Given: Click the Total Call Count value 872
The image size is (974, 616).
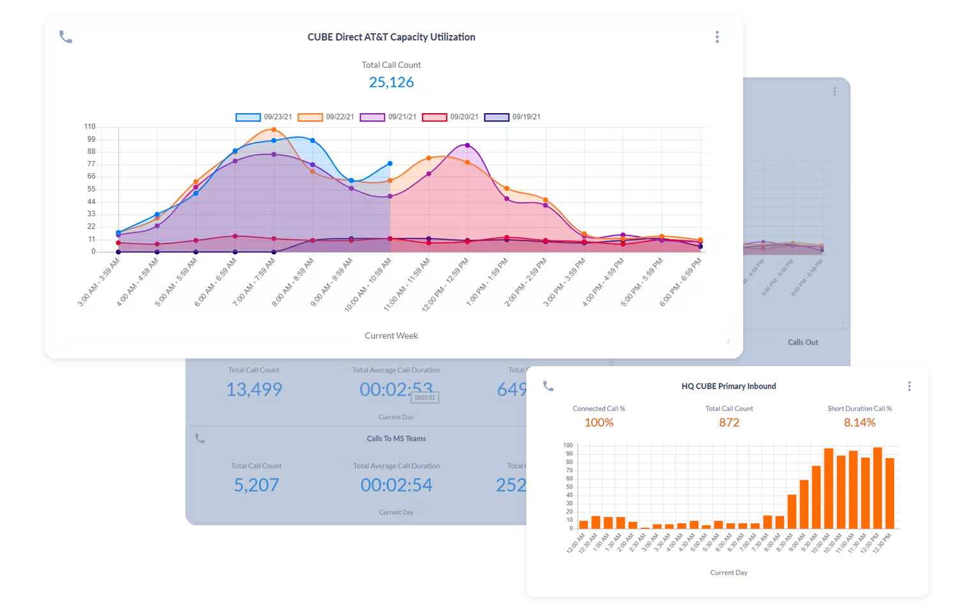Looking at the screenshot, I should click(729, 422).
